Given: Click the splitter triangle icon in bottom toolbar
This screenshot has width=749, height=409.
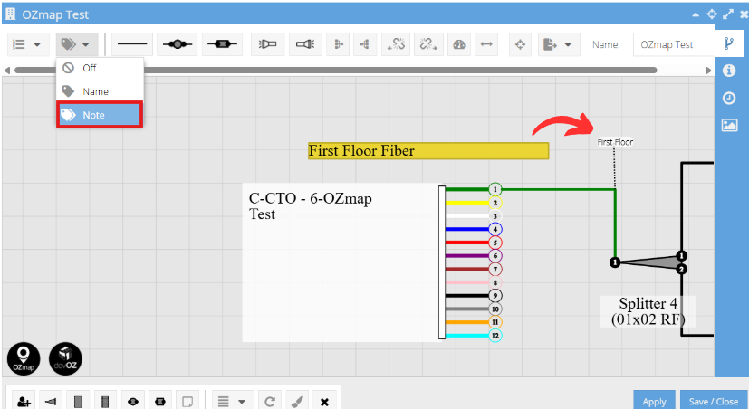Looking at the screenshot, I should [x=51, y=402].
